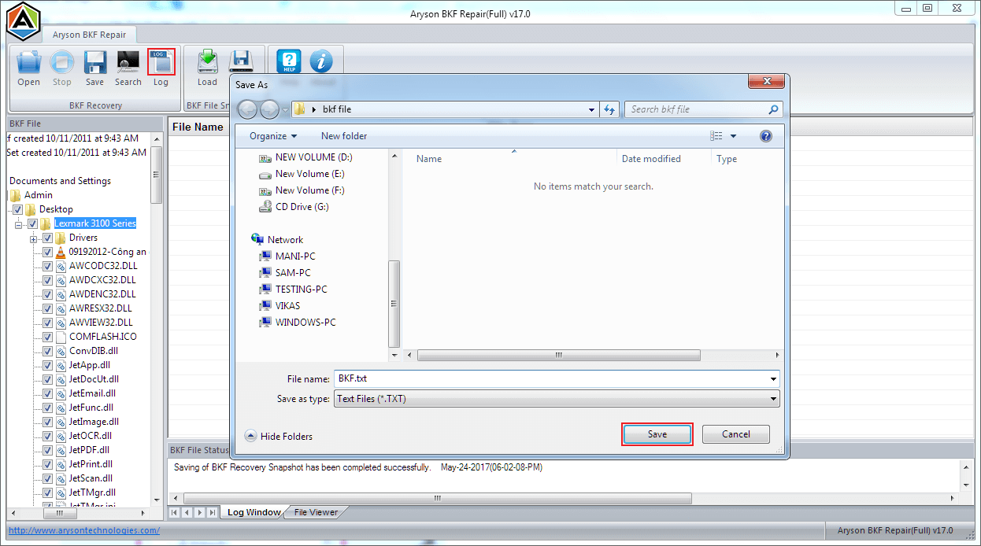Select TESTING-PC in the network list
Image resolution: width=981 pixels, height=546 pixels.
pyautogui.click(x=301, y=290)
